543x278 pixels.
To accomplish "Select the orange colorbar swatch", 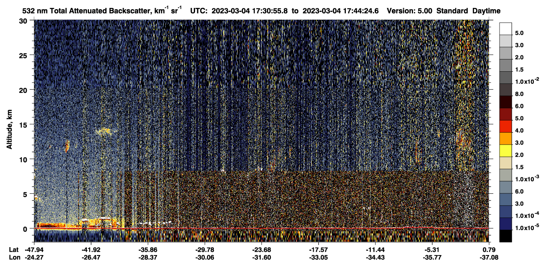I will tap(505, 138).
